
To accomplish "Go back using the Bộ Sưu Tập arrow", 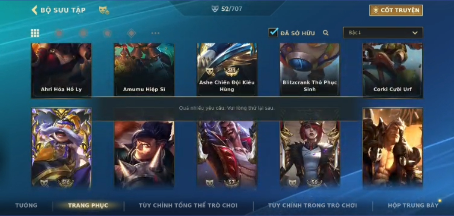I will [34, 10].
